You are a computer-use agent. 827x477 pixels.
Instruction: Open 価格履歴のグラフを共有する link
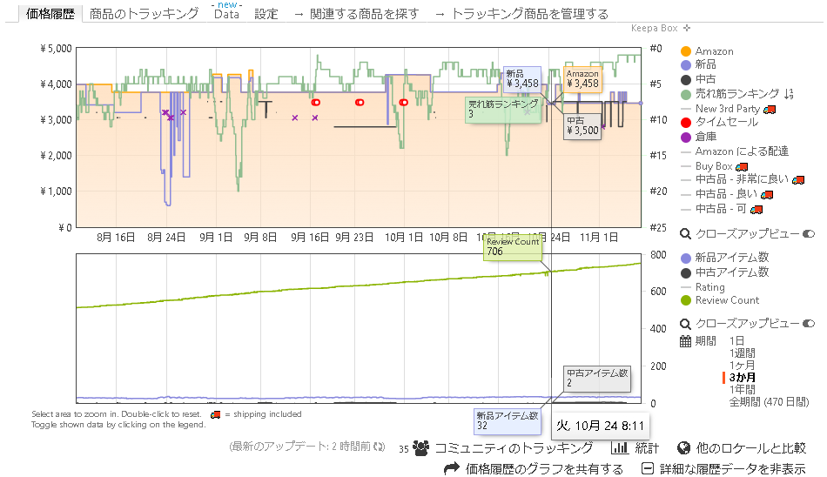click(x=544, y=468)
